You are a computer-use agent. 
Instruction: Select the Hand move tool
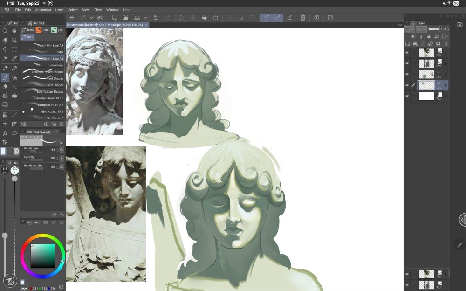tap(14, 31)
